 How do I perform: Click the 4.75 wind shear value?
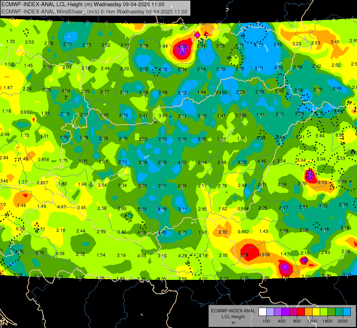pos(19,252)
